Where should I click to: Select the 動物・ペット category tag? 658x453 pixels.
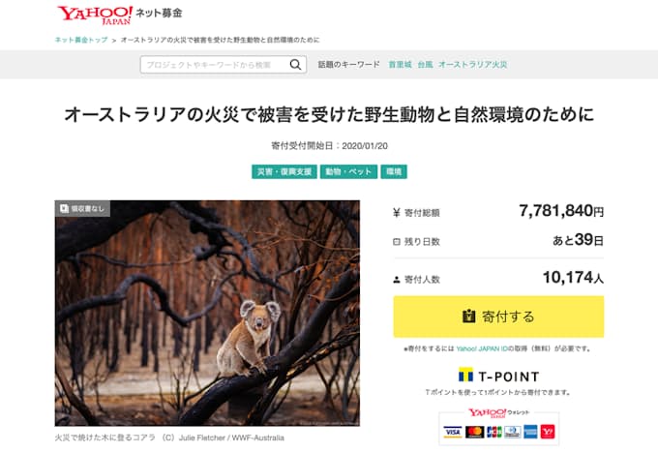[x=348, y=171]
